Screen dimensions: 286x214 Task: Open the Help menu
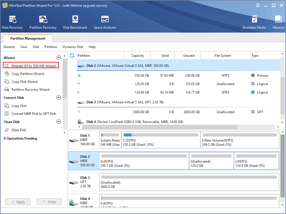pyautogui.click(x=92, y=47)
